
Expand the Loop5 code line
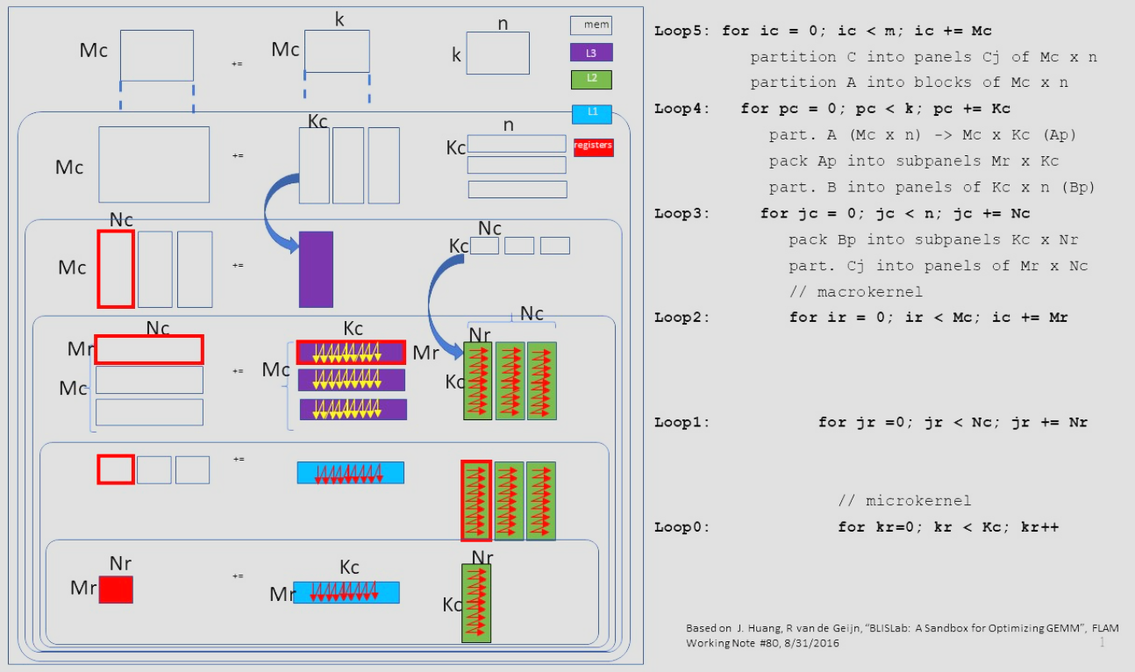824,30
